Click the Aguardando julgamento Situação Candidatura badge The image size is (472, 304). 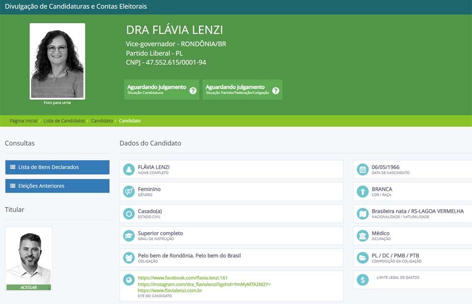click(157, 90)
